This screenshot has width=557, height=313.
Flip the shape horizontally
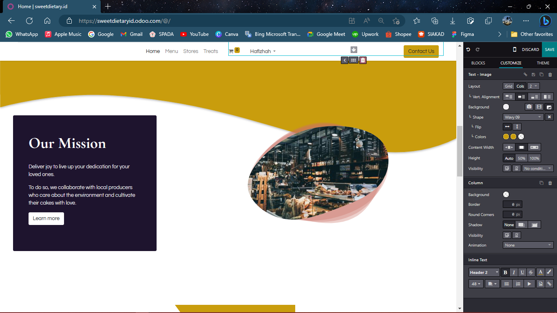[507, 127]
